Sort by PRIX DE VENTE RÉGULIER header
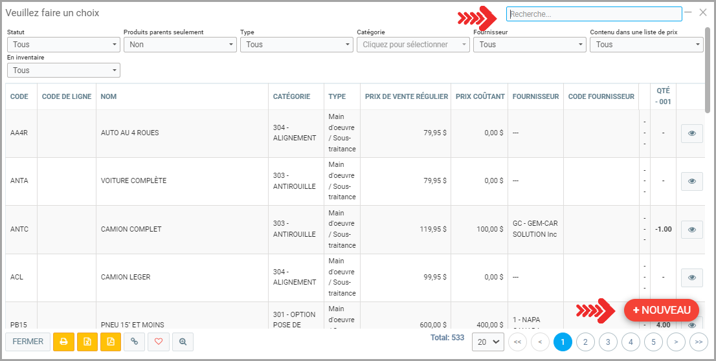716x361 pixels. coord(406,97)
